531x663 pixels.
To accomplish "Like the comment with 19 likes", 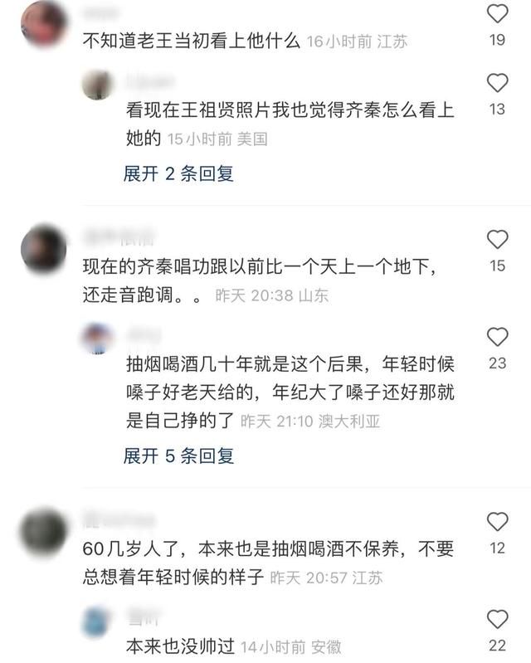I will pyautogui.click(x=497, y=13).
